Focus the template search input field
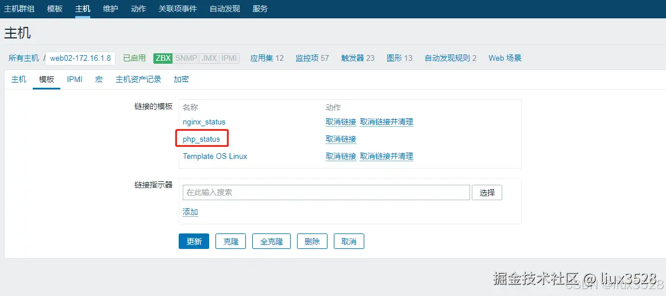 [x=326, y=193]
